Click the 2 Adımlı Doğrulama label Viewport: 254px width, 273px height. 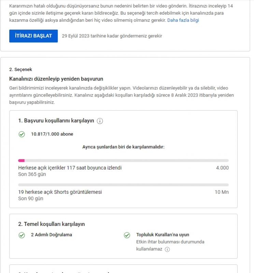click(52, 235)
